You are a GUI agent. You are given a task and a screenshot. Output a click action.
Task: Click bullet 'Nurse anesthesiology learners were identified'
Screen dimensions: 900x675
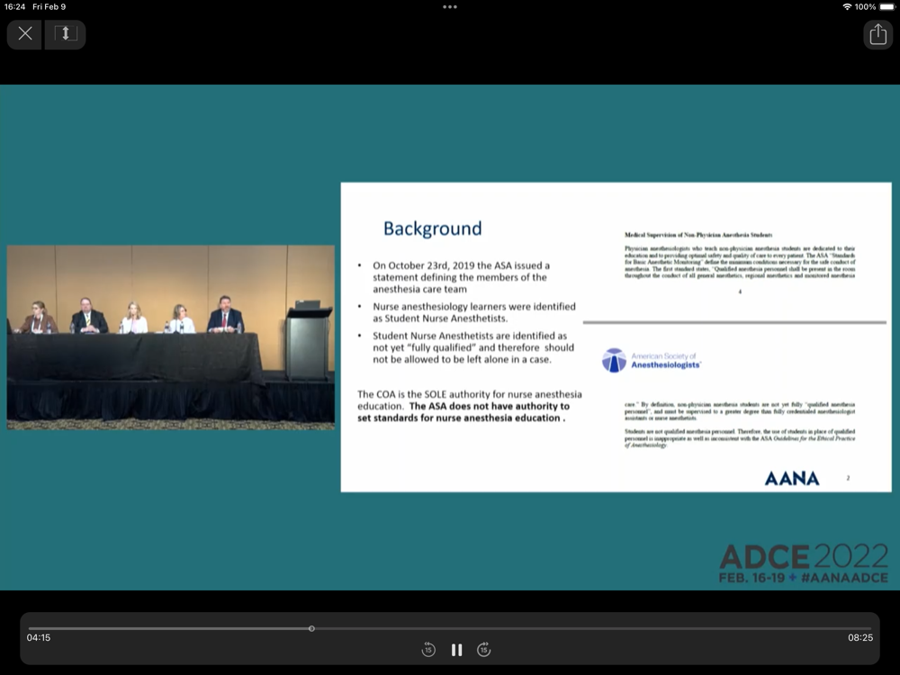tap(474, 312)
